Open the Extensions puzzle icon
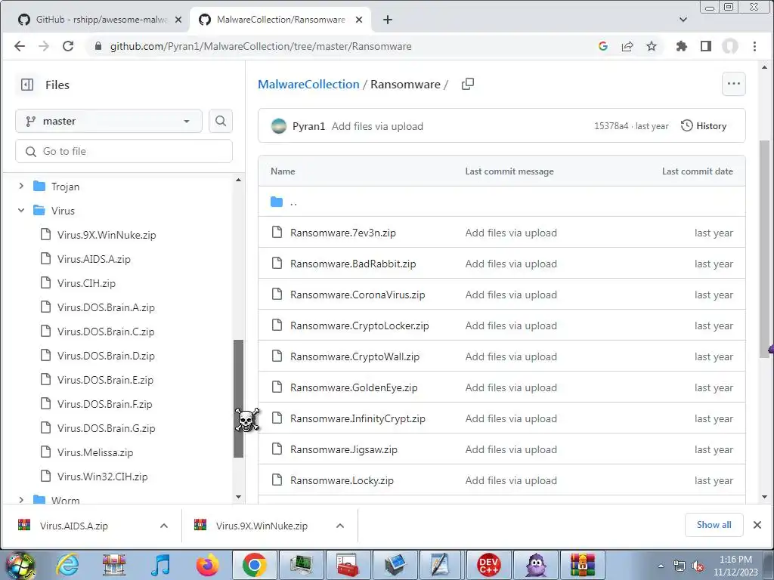This screenshot has width=774, height=580. pyautogui.click(x=681, y=46)
